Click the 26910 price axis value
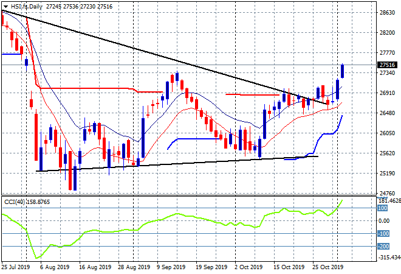Image resolution: width=401 pixels, height=274 pixels. pyautogui.click(x=387, y=93)
